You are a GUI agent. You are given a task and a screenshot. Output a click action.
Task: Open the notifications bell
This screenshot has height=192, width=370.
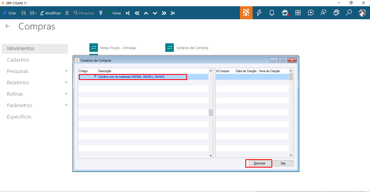272,13
